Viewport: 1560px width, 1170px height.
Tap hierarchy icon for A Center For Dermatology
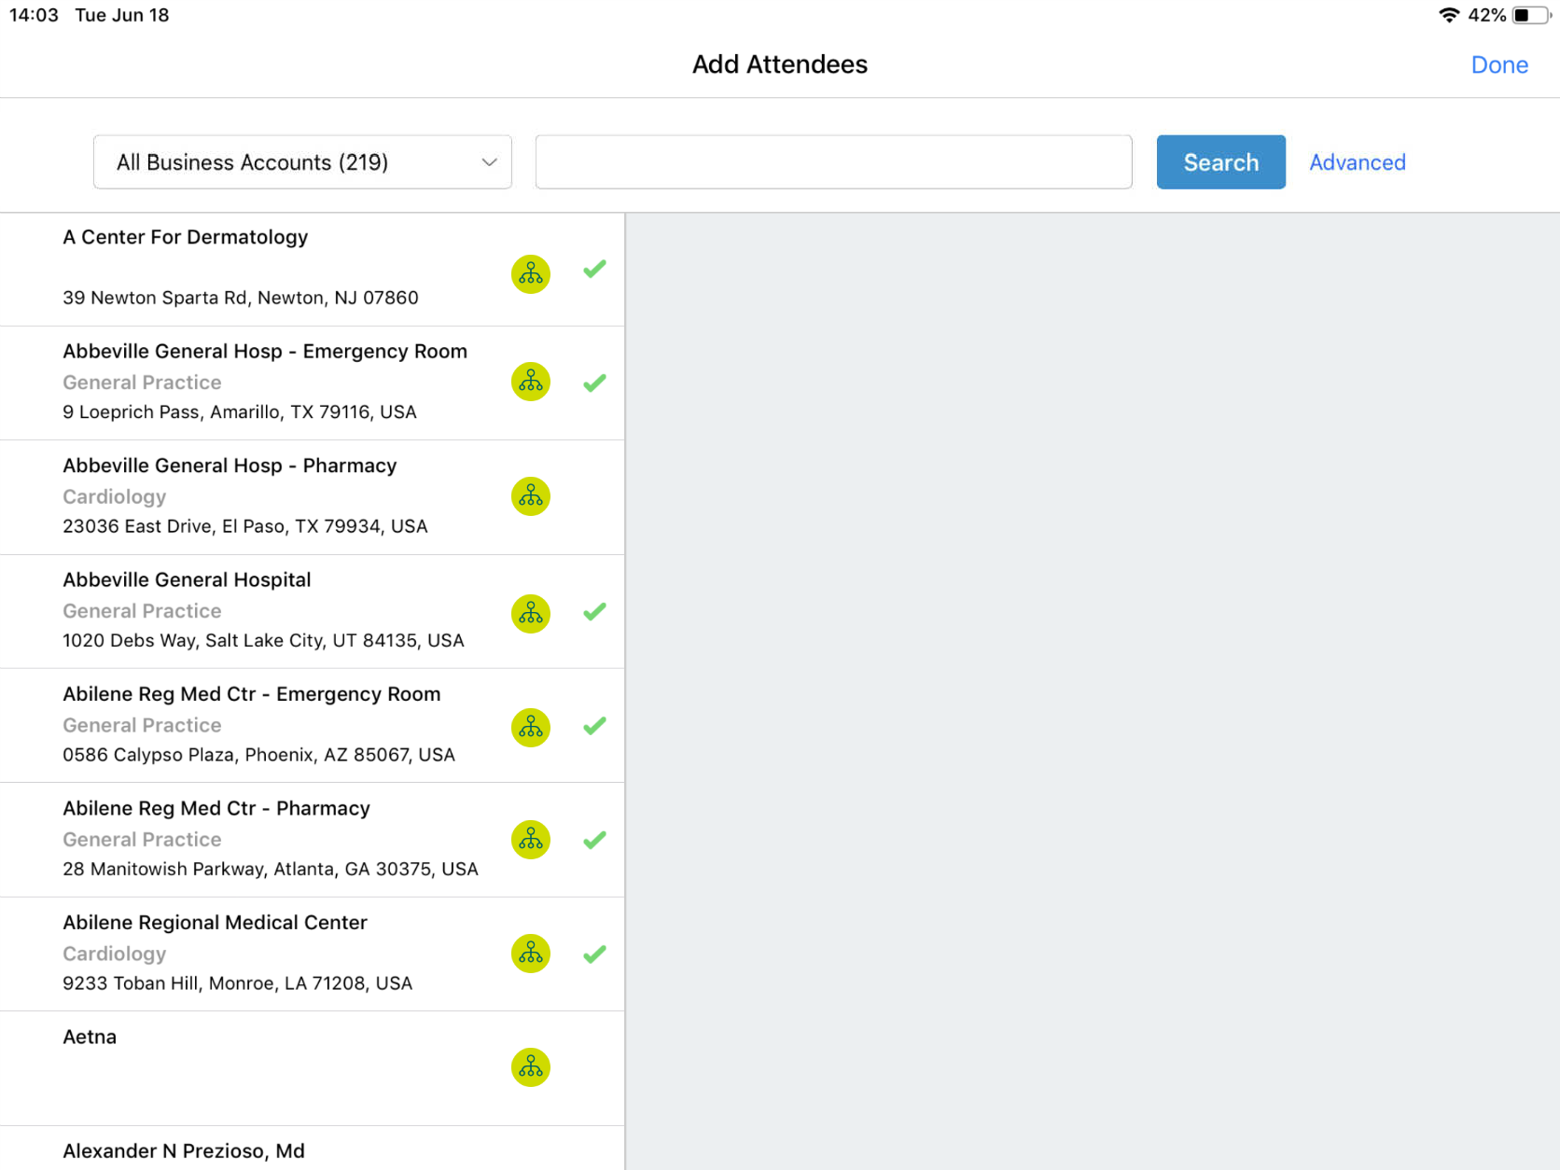click(530, 274)
